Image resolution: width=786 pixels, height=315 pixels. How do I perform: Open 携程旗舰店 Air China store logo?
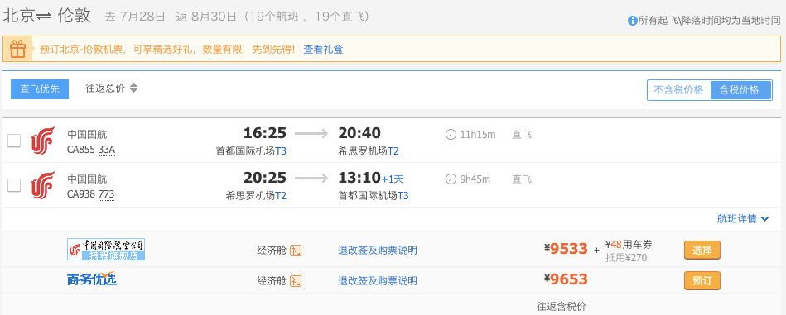[106, 249]
